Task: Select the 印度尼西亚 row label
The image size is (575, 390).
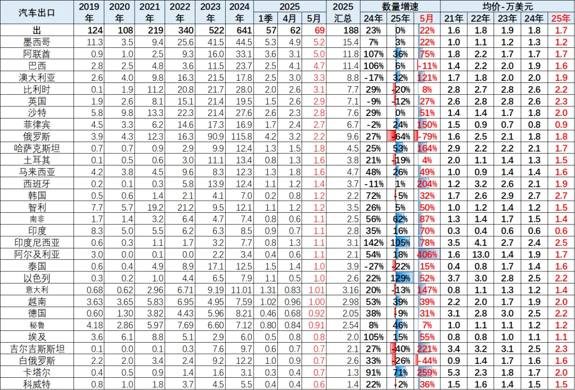Action: coord(36,243)
